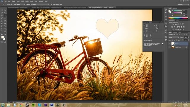Open the Character panel from dock

[166, 30]
